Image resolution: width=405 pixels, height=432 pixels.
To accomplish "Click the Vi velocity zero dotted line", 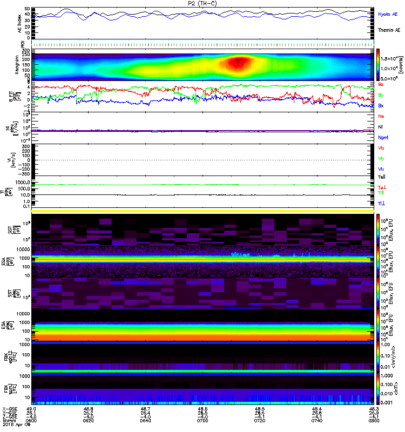I will tap(203, 160).
